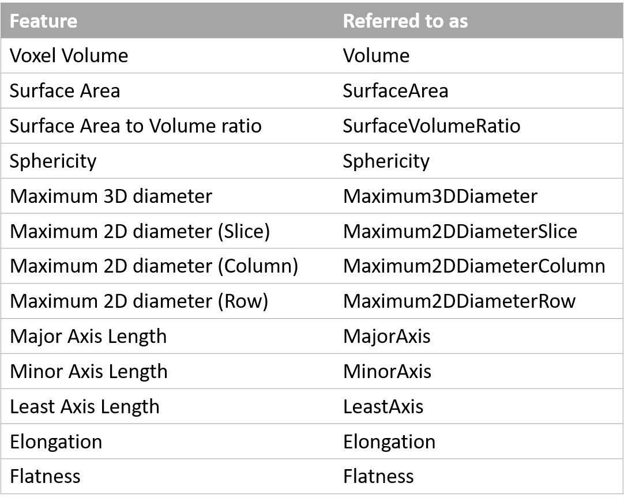Screen dimensions: 624x502
Task: Select the "LeastAxis" alias cell
Action: [383, 407]
